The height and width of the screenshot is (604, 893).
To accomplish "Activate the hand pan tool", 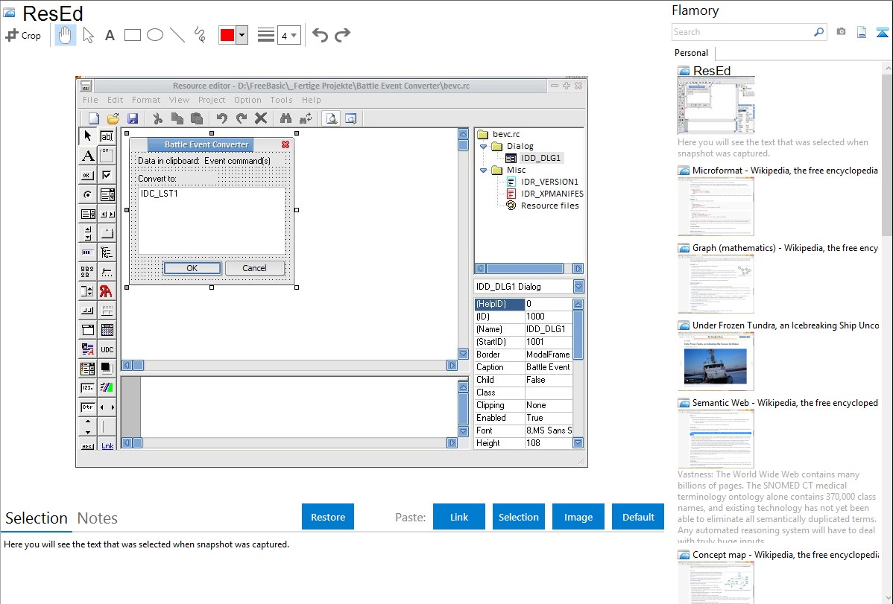I will [x=66, y=35].
